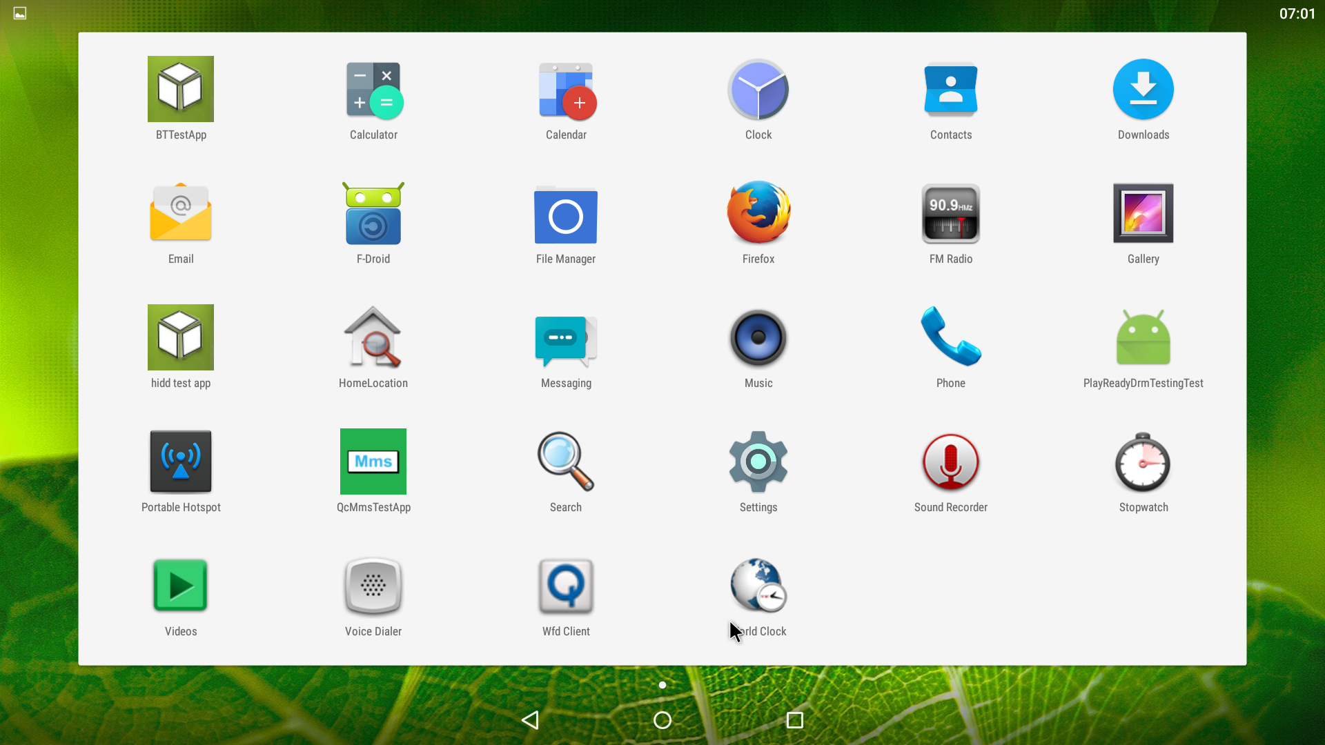The width and height of the screenshot is (1325, 745).
Task: Open the Gallery app
Action: [1144, 213]
